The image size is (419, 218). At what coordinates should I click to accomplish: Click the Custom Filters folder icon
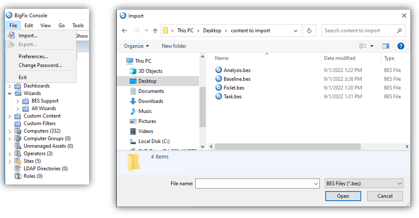tap(18, 123)
